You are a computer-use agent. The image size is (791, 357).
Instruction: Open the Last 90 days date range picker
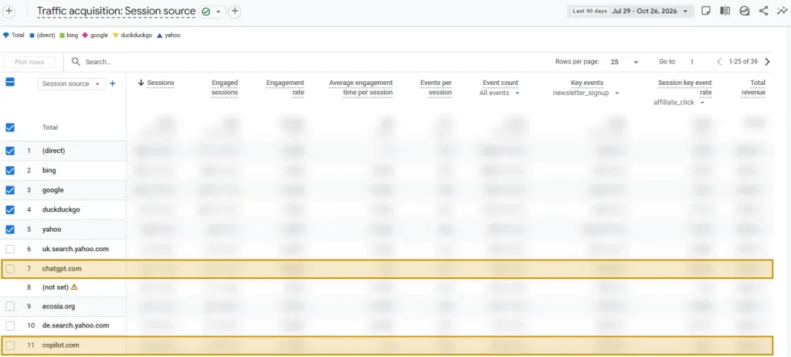click(630, 11)
